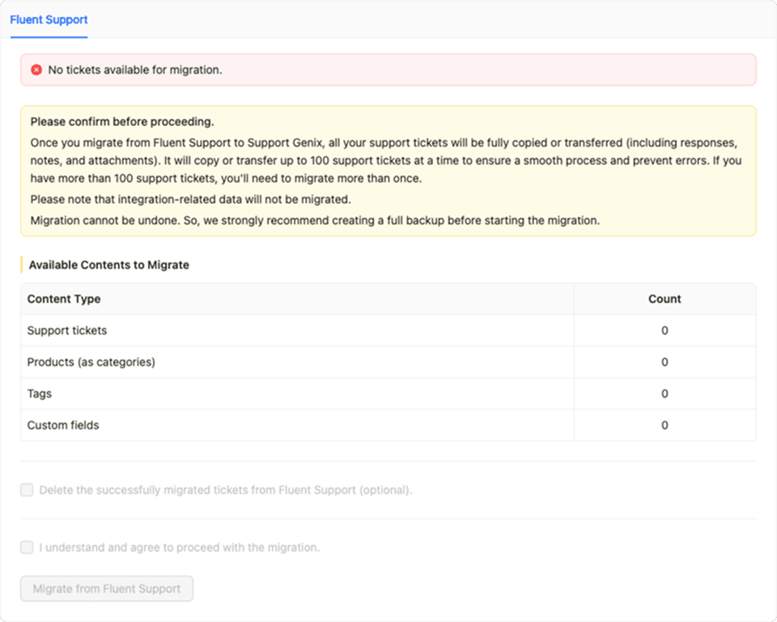Tick the agree to proceed checkbox
The width and height of the screenshot is (777, 622).
[28, 547]
